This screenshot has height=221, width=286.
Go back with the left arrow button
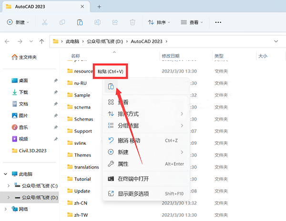point(7,41)
